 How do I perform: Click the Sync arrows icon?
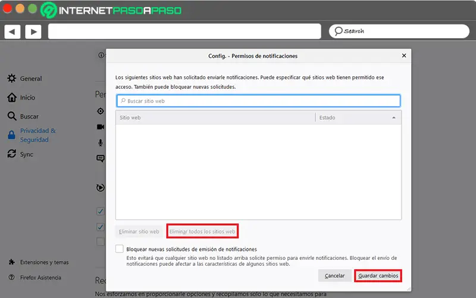coord(12,154)
